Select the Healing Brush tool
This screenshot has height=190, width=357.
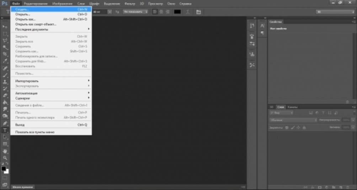(5, 68)
